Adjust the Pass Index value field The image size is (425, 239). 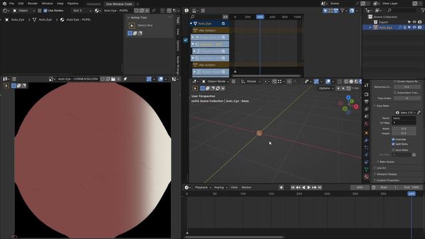click(407, 98)
